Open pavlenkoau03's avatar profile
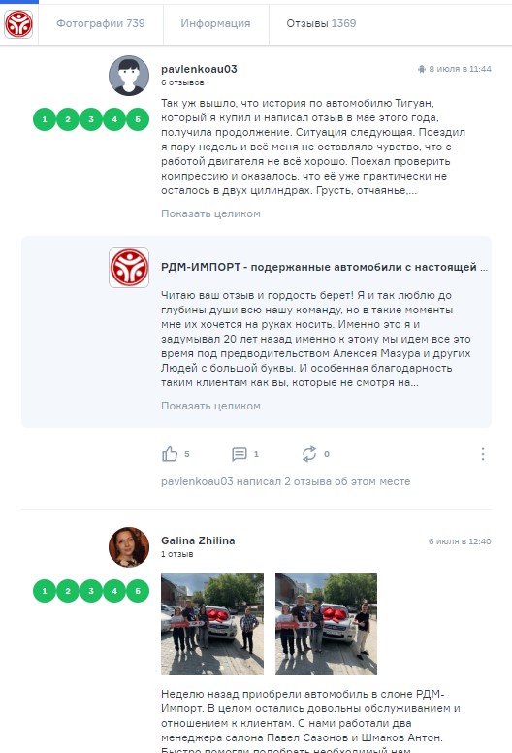512x753 pixels. tap(129, 76)
